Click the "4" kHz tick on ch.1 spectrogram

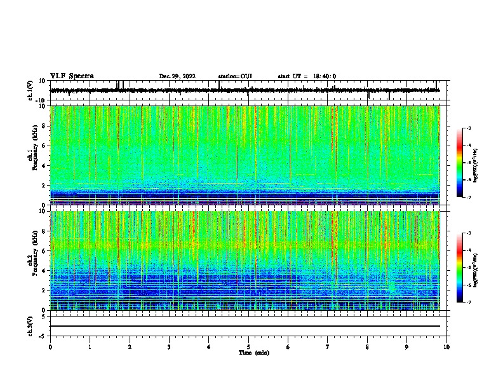tap(44, 166)
